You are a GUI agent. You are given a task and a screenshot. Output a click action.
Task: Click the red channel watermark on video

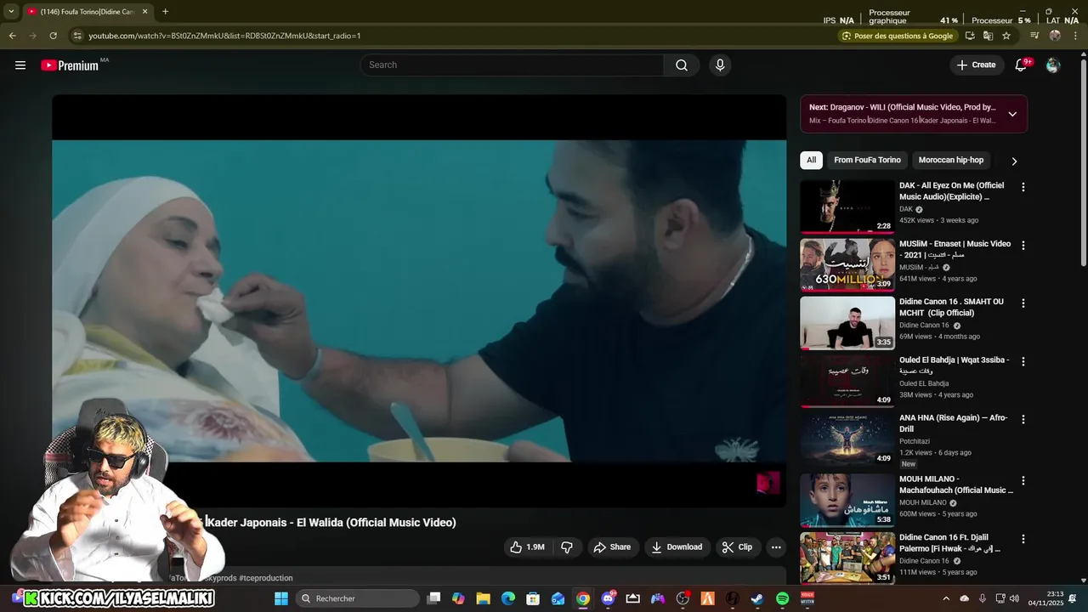768,483
